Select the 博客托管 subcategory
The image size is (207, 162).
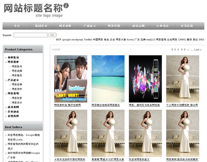[x=17, y=98]
